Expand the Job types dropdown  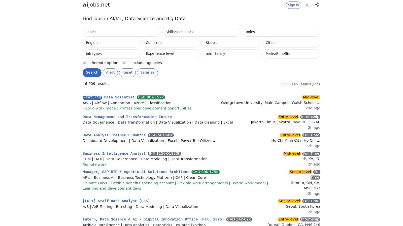(x=112, y=54)
